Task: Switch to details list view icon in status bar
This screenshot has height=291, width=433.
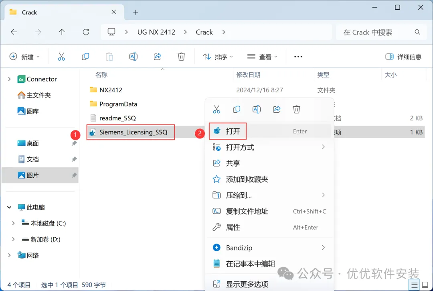Action: click(414, 285)
